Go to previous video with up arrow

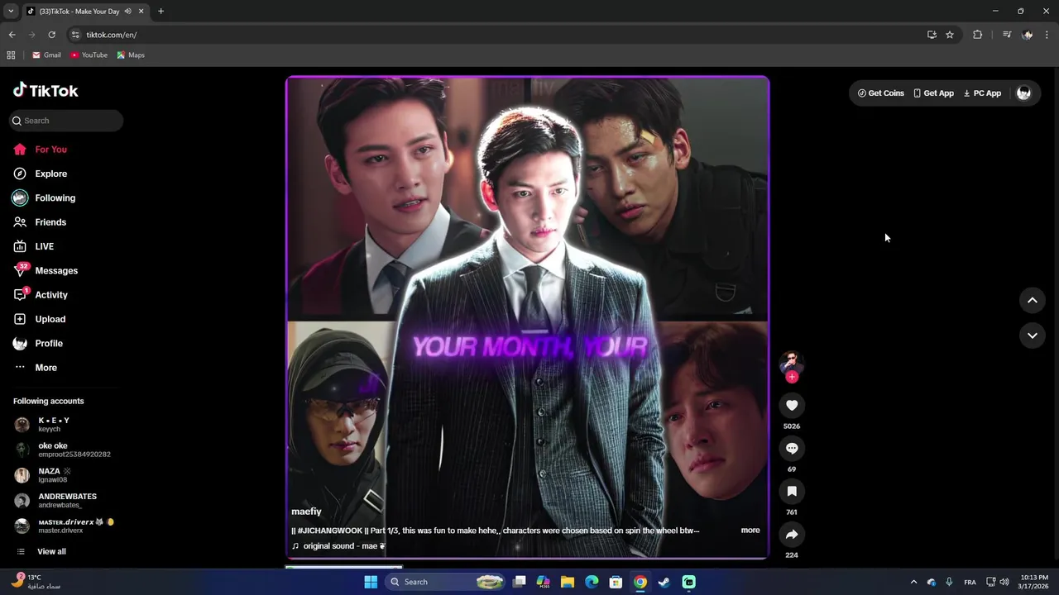(1033, 300)
